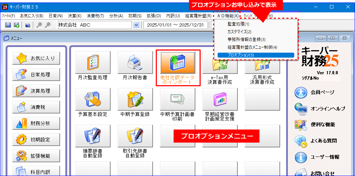355x176 pixels.
Task: Select the highlighted プロオプション(5) entry
Action: (256, 55)
